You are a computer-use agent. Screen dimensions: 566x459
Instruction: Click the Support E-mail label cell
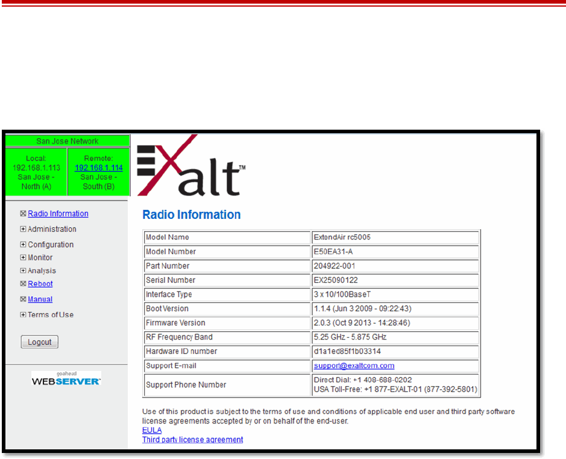click(227, 366)
